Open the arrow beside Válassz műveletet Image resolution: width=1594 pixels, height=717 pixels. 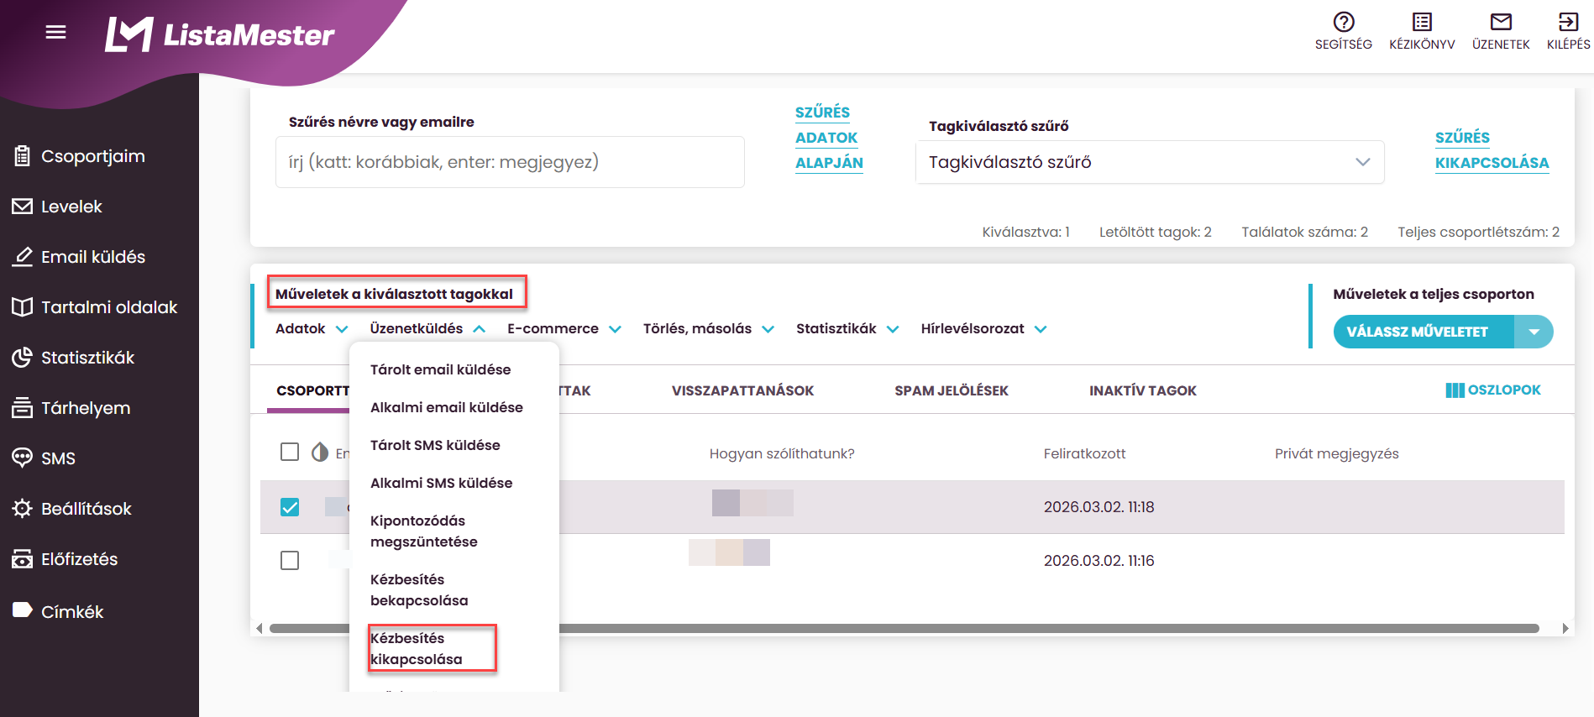pos(1534,332)
